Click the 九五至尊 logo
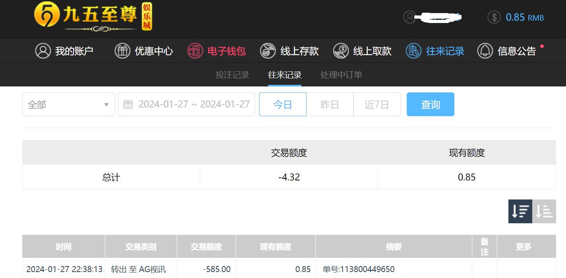The height and width of the screenshot is (278, 566). 93,17
